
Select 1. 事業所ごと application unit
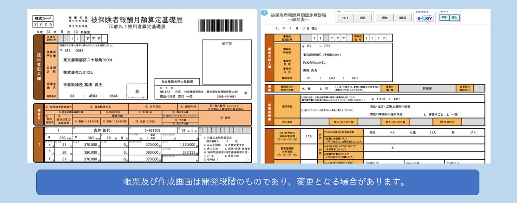(x=433, y=114)
